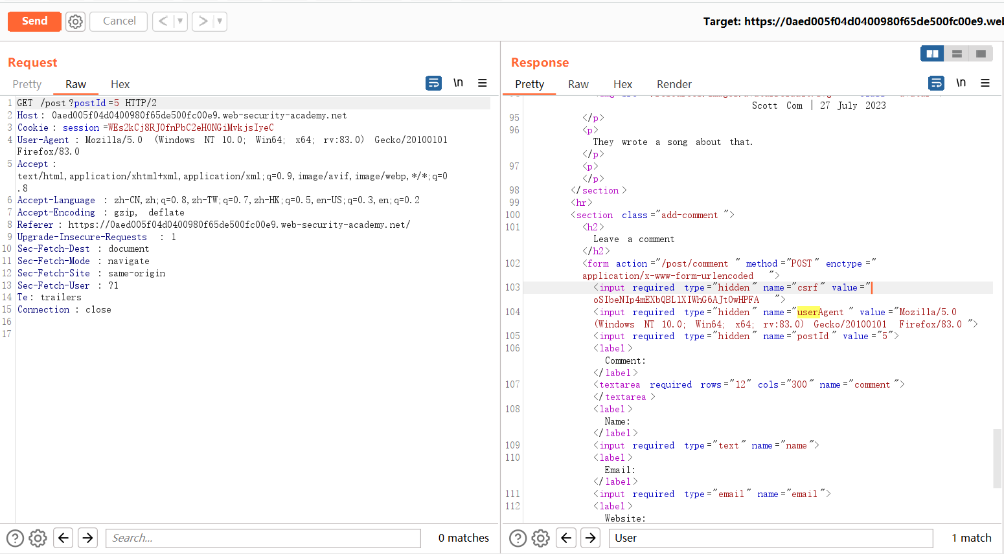Go to next request in history
The image size is (1004, 554).
pyautogui.click(x=203, y=21)
